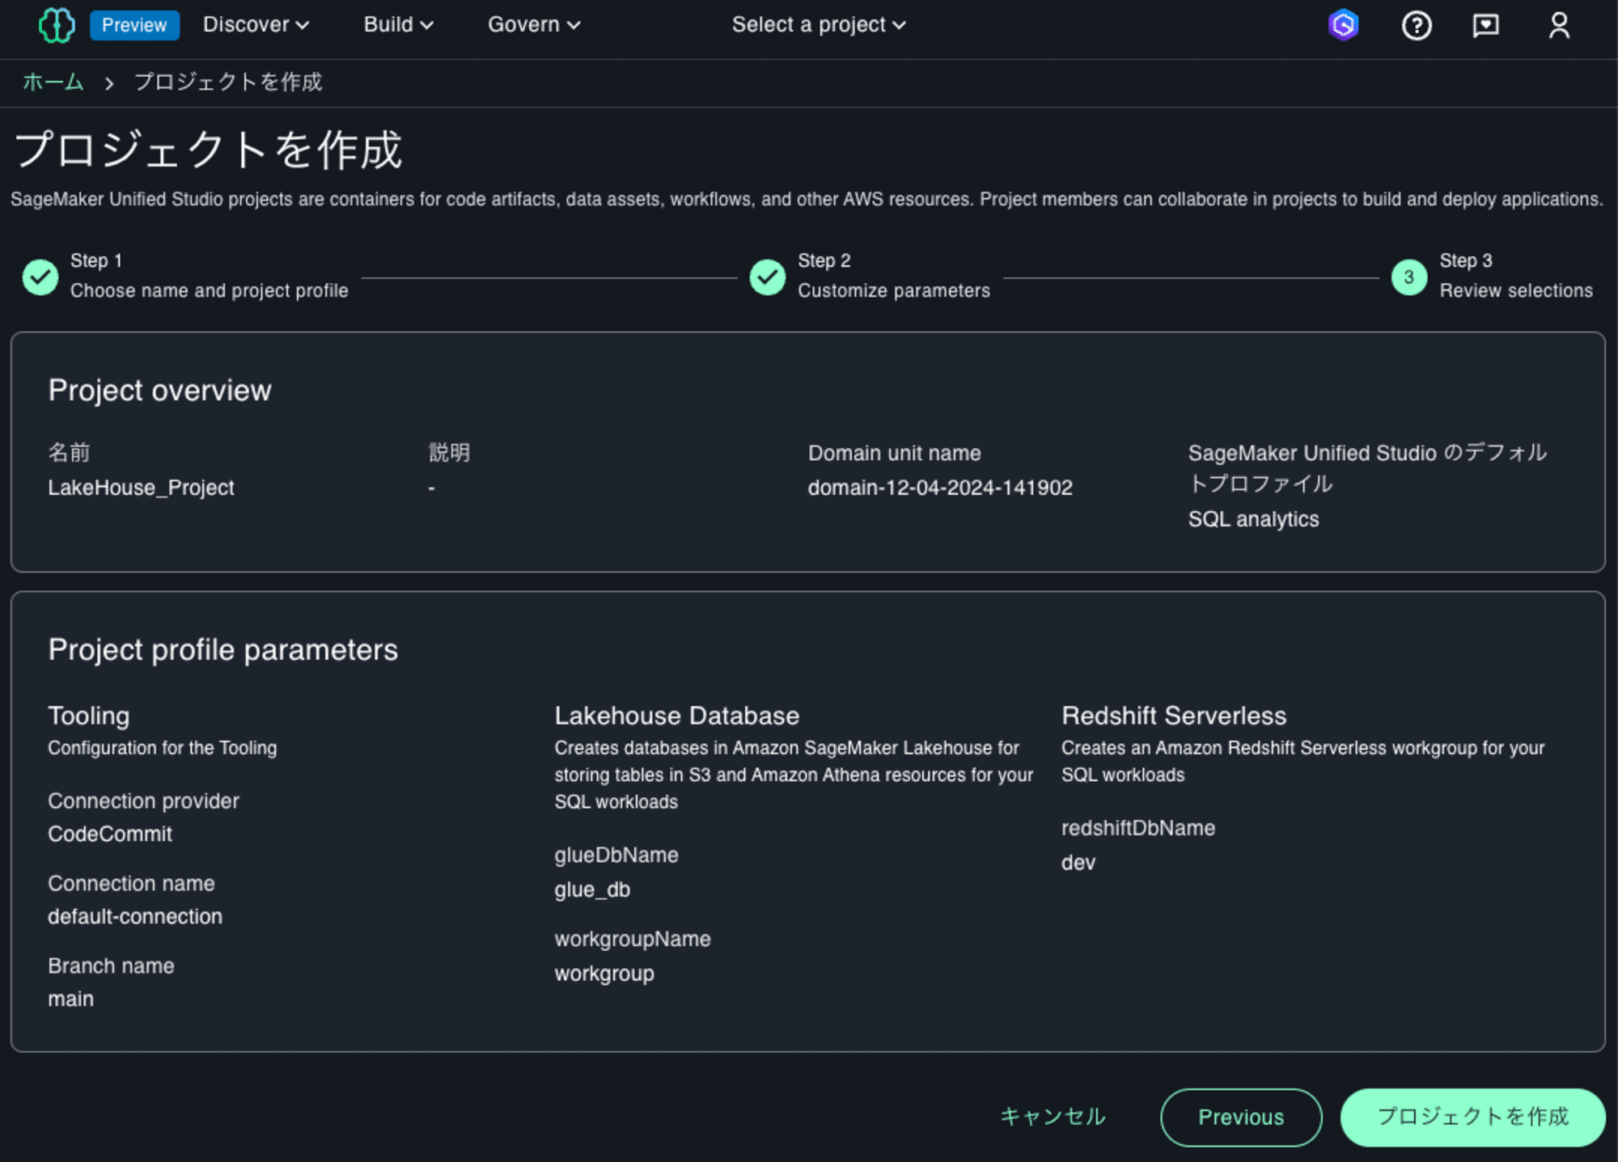This screenshot has width=1618, height=1162.
Task: Click the Previous button
Action: 1241,1118
